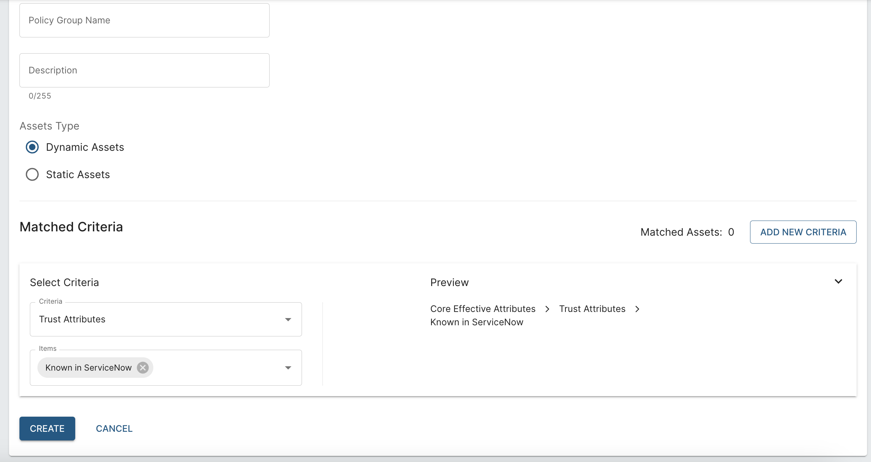Focus the Policy Group Name field

coord(144,21)
